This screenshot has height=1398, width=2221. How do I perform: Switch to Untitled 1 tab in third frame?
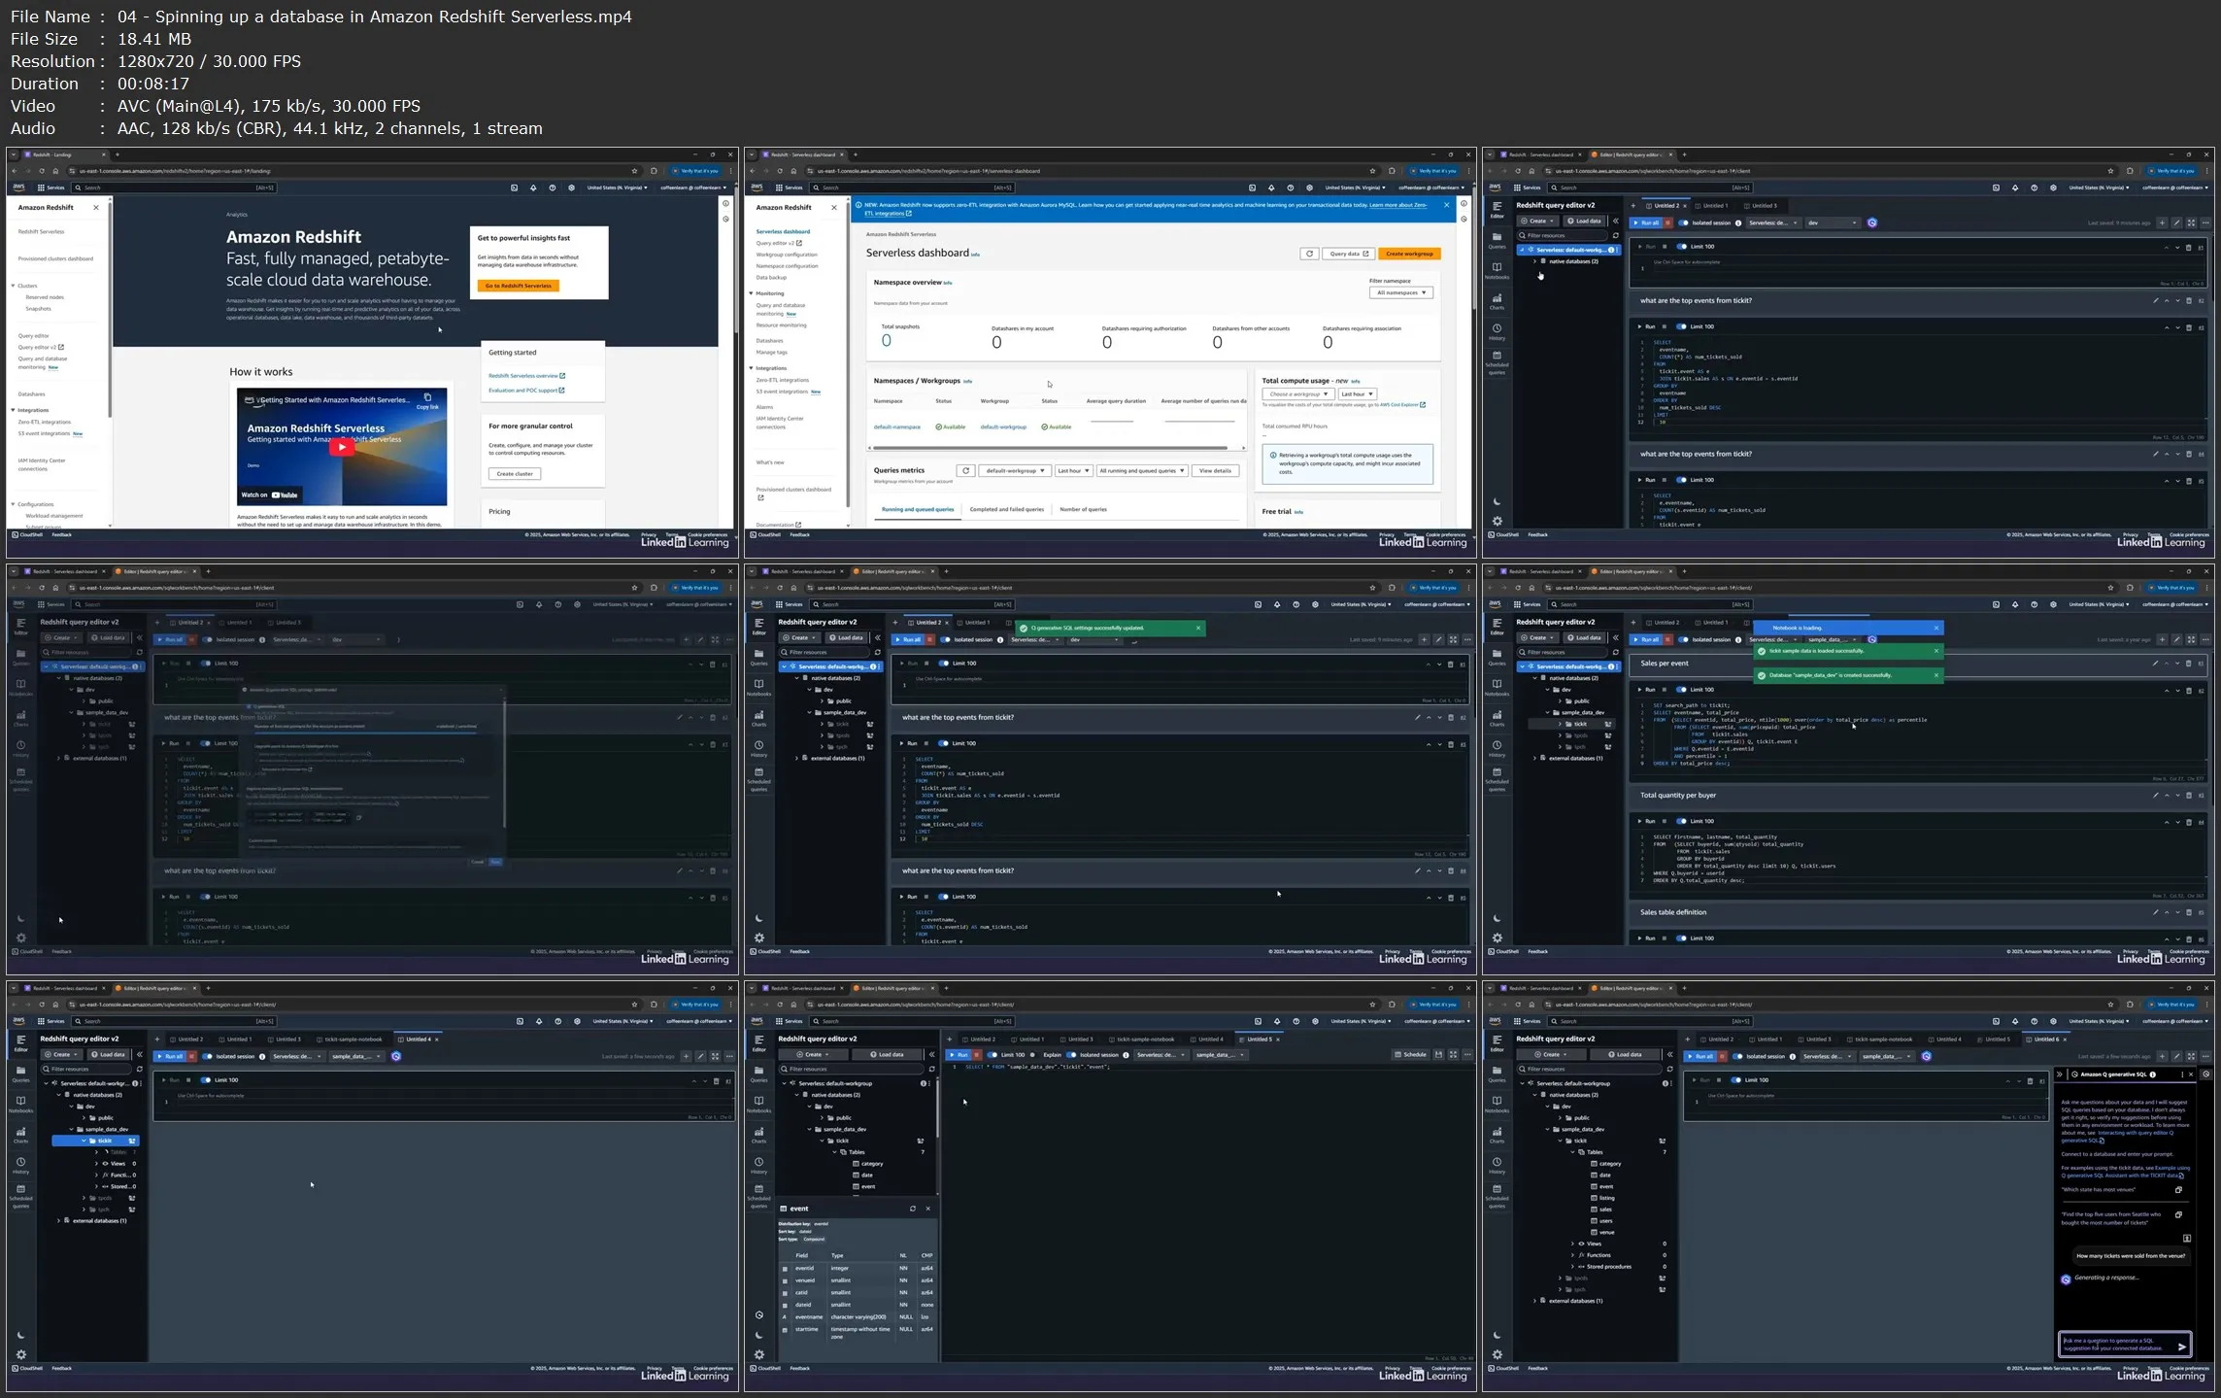1714,206
